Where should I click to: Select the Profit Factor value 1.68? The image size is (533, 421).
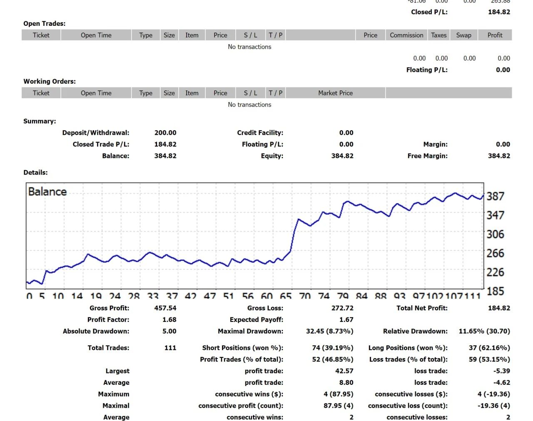click(x=169, y=320)
